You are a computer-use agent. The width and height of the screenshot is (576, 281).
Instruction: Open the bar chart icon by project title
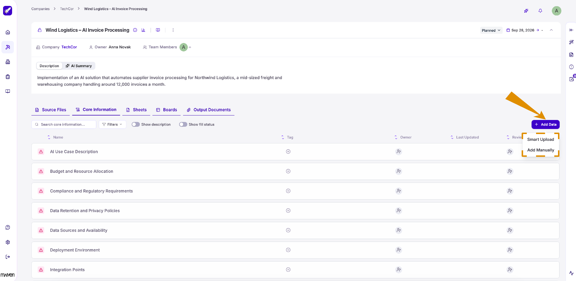pyautogui.click(x=143, y=30)
